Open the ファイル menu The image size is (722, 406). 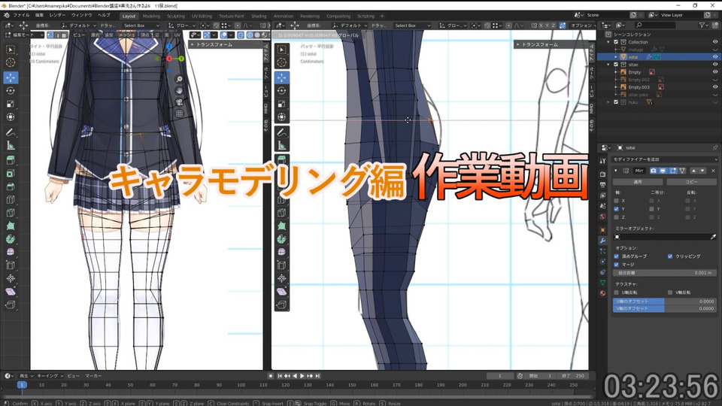pyautogui.click(x=21, y=15)
